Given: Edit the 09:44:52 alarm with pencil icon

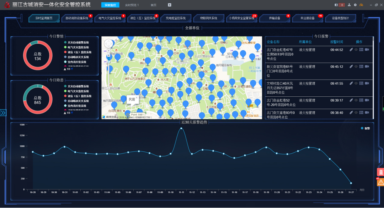Looking at the screenshot, I should (x=351, y=50).
